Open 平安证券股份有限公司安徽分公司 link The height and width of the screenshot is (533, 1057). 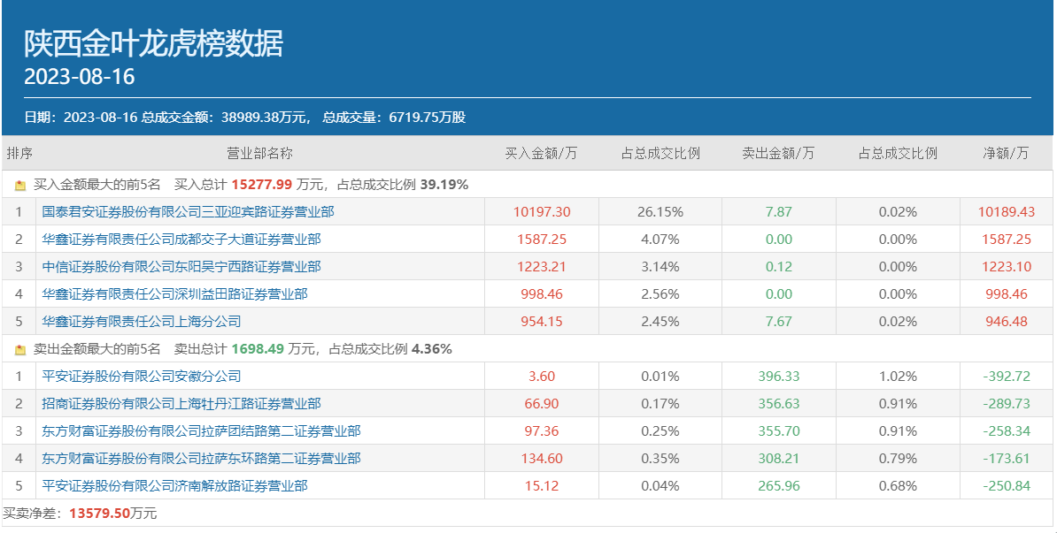[142, 377]
